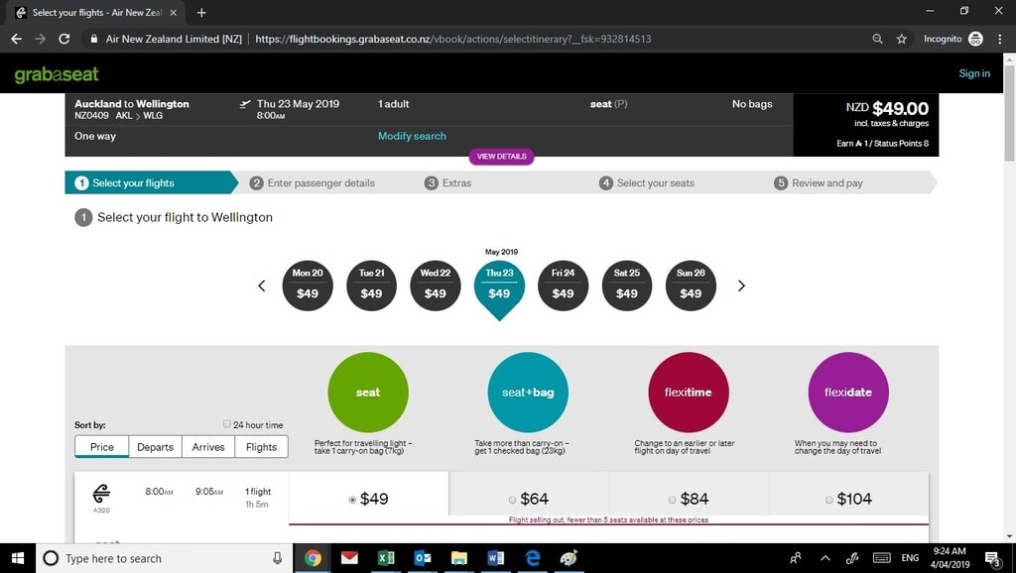Click the padlock site info icon
This screenshot has height=573, width=1016.
(x=94, y=39)
